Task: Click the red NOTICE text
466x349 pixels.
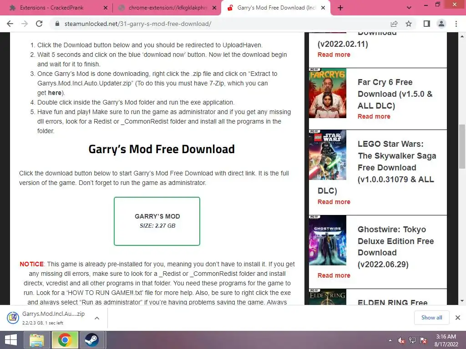Action: (32, 264)
